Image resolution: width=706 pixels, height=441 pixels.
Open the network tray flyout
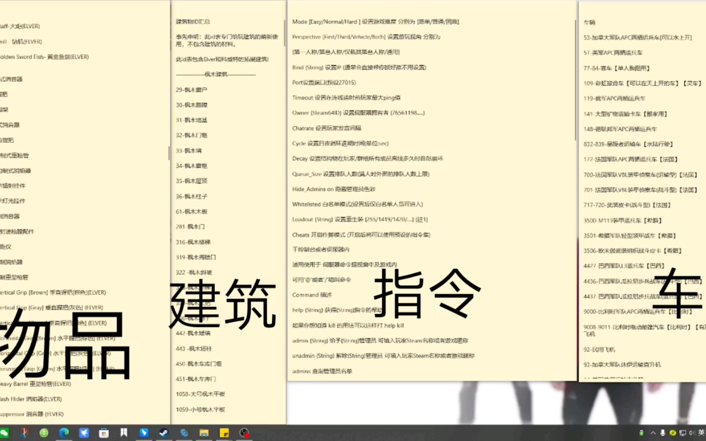tap(683, 433)
